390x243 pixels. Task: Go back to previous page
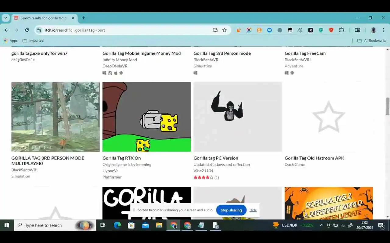point(6,30)
